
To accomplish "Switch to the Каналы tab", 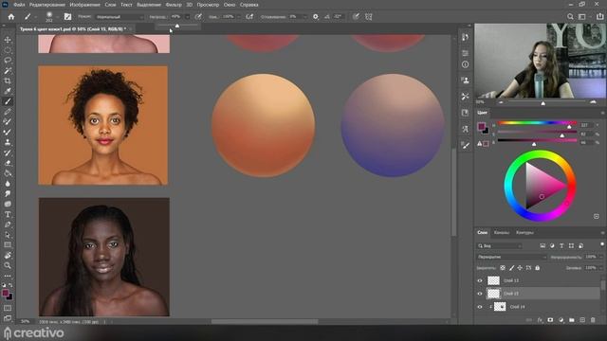I will click(502, 232).
